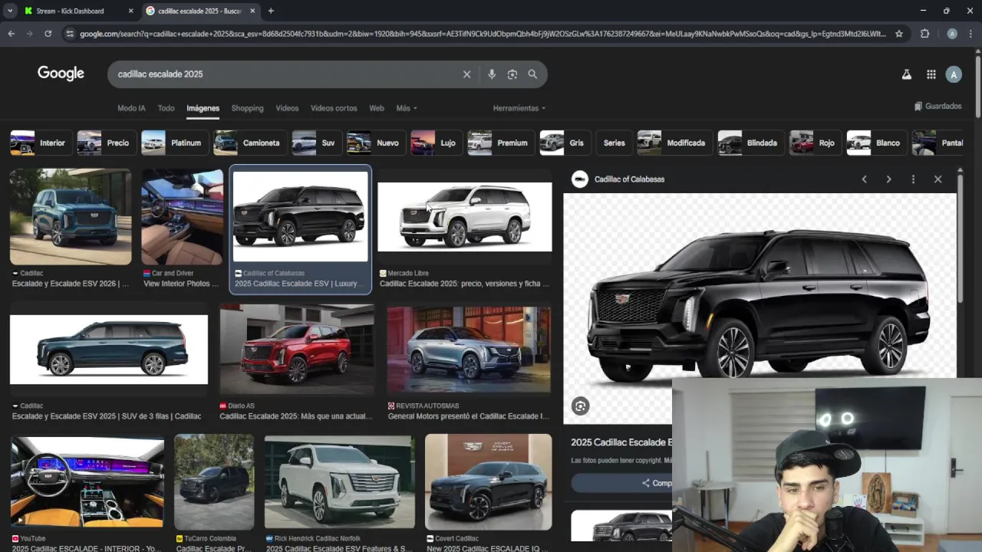Switch to the Videos tab
The image size is (982, 552).
coord(287,108)
